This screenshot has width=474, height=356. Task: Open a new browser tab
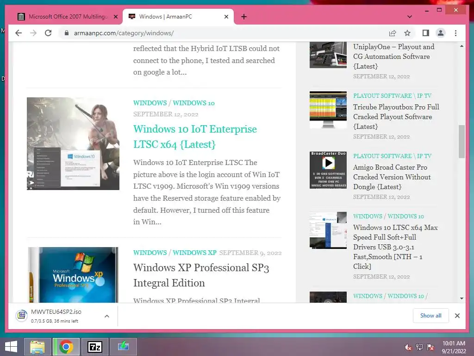244,17
